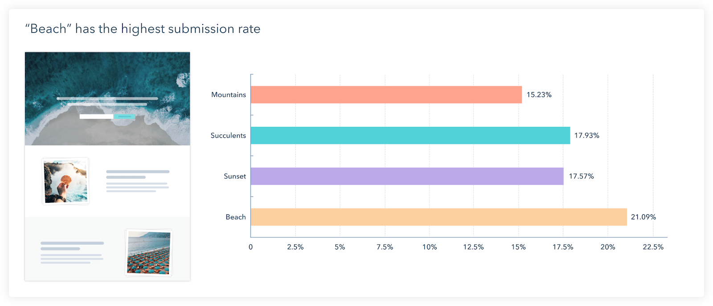Viewport: 713px width, 306px height.
Task: Click the Mountains axis label
Action: coord(228,95)
